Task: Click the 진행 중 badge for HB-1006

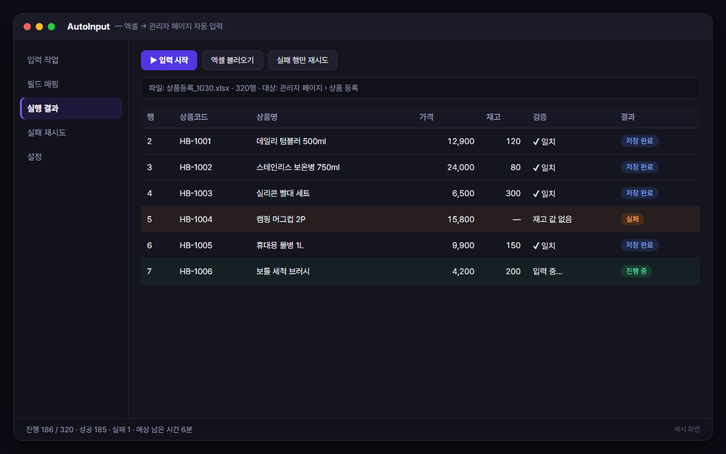Action: point(636,271)
